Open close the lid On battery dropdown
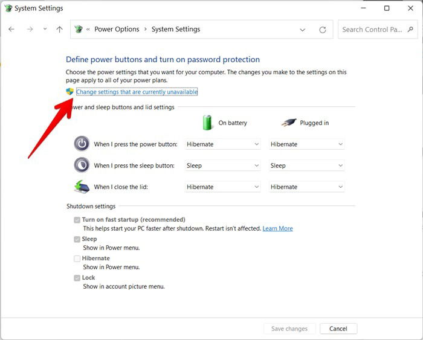Viewport: 423px width, 340px height. [x=222, y=187]
